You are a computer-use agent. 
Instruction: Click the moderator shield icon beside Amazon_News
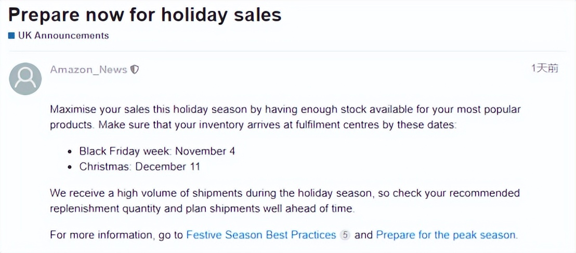[135, 69]
